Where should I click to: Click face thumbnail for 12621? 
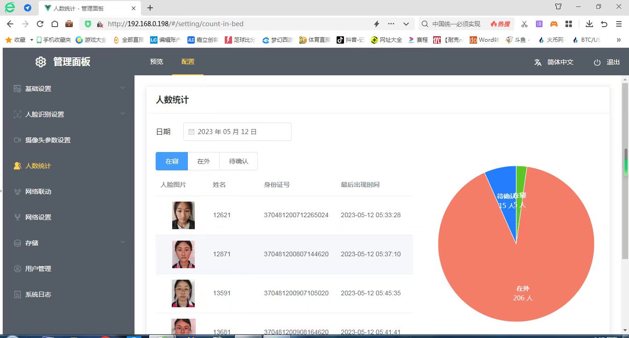click(x=183, y=215)
